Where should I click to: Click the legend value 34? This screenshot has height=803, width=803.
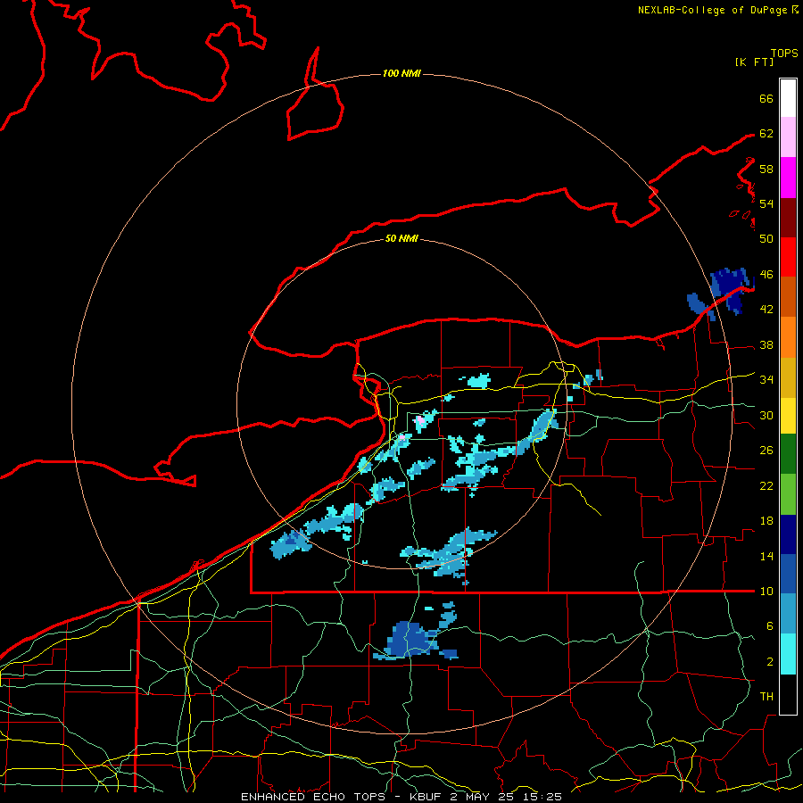tap(766, 380)
